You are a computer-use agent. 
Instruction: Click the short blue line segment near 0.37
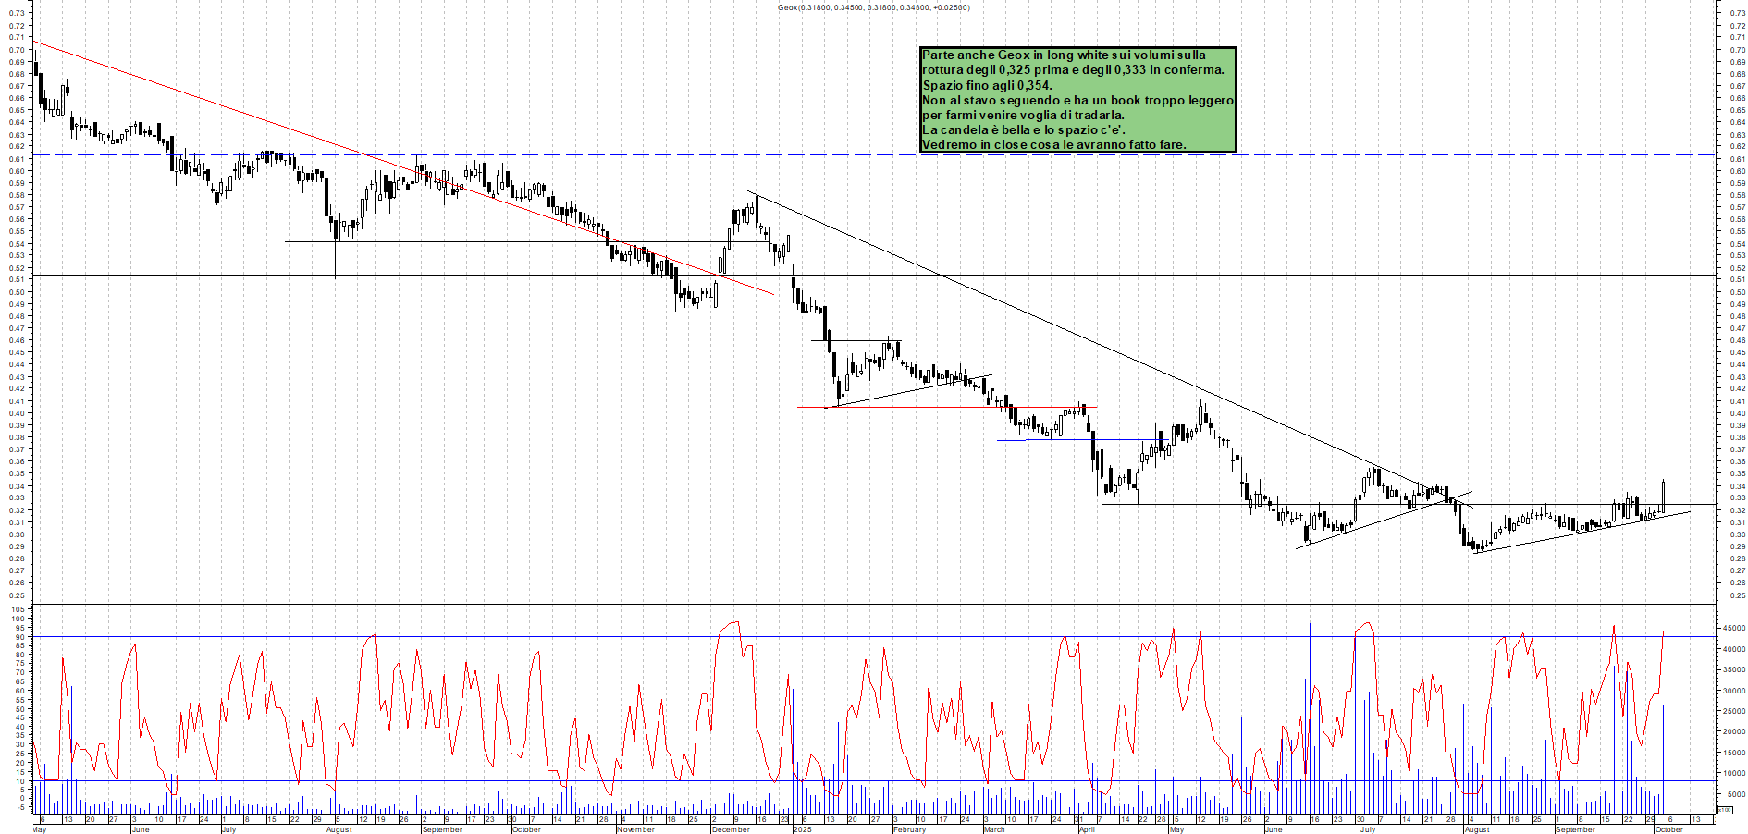coord(1011,440)
